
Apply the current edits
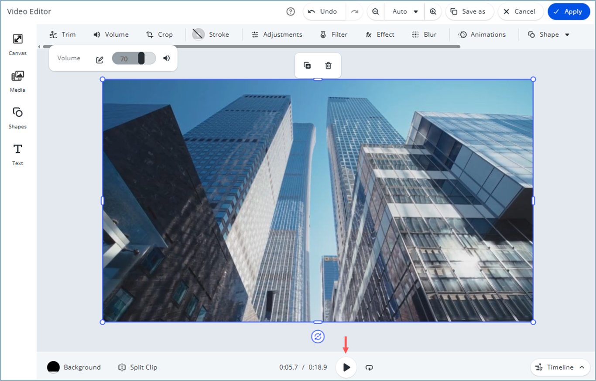(569, 12)
